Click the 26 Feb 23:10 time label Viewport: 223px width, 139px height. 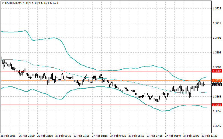tap(45, 136)
